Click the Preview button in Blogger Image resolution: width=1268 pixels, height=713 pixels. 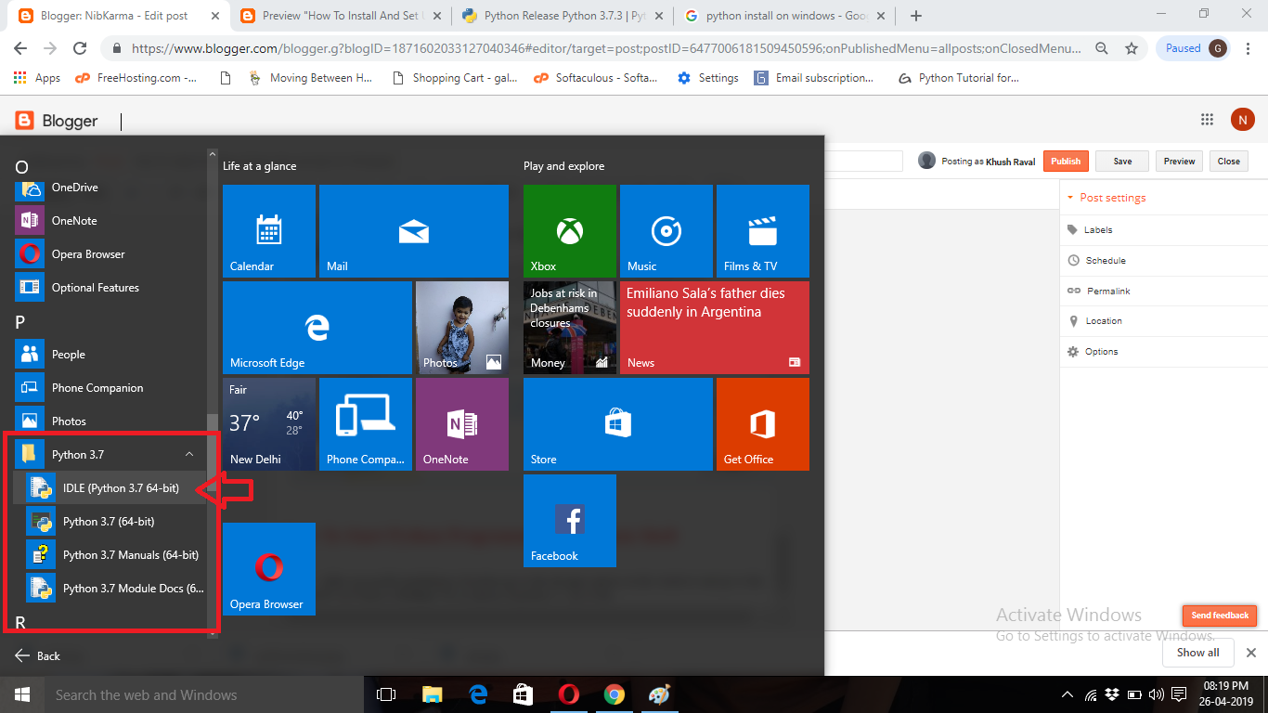coord(1179,161)
